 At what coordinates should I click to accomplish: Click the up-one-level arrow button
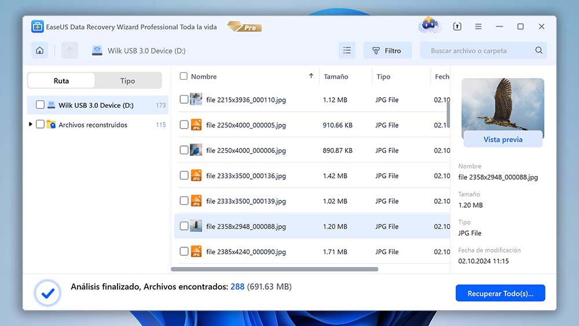tap(69, 50)
